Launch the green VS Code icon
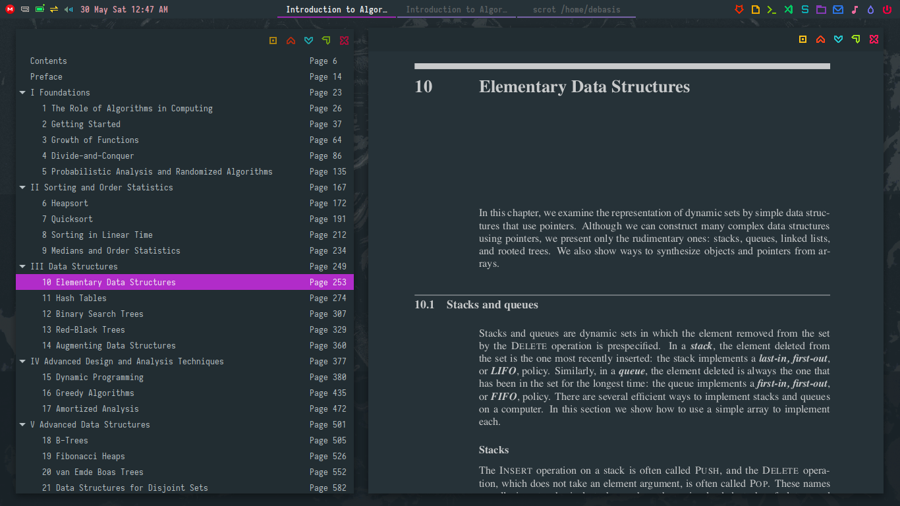 tap(788, 10)
